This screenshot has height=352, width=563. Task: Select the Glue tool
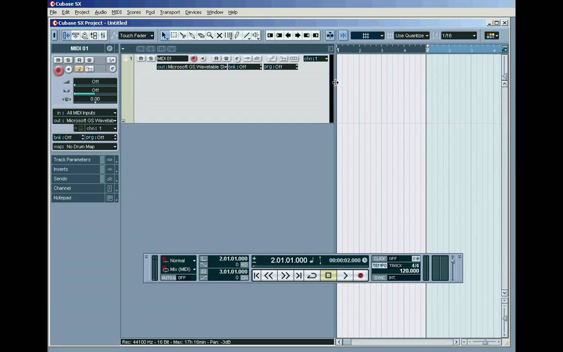(192, 36)
